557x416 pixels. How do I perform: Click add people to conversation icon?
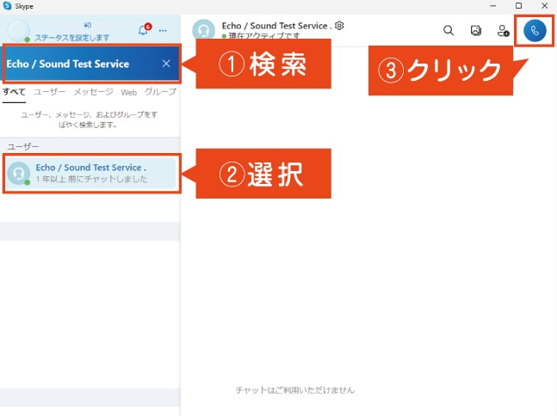pyautogui.click(x=503, y=30)
